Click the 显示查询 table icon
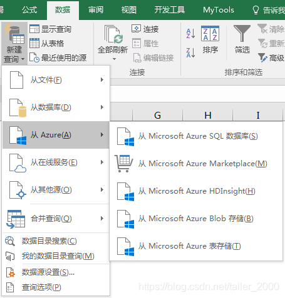Image resolution: width=285 pixels, height=298 pixels. (x=34, y=29)
